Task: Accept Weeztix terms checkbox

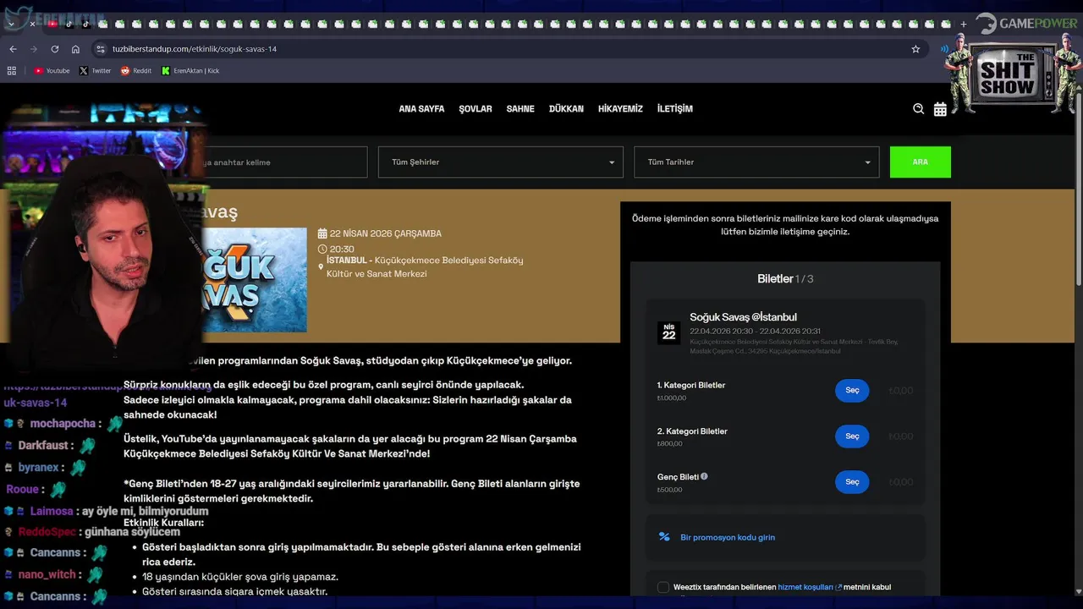Action: (662, 587)
